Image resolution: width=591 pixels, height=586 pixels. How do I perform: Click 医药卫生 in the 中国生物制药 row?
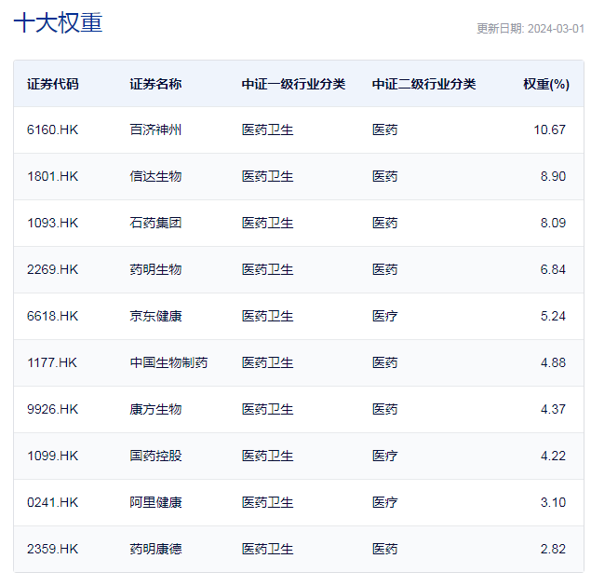268,362
